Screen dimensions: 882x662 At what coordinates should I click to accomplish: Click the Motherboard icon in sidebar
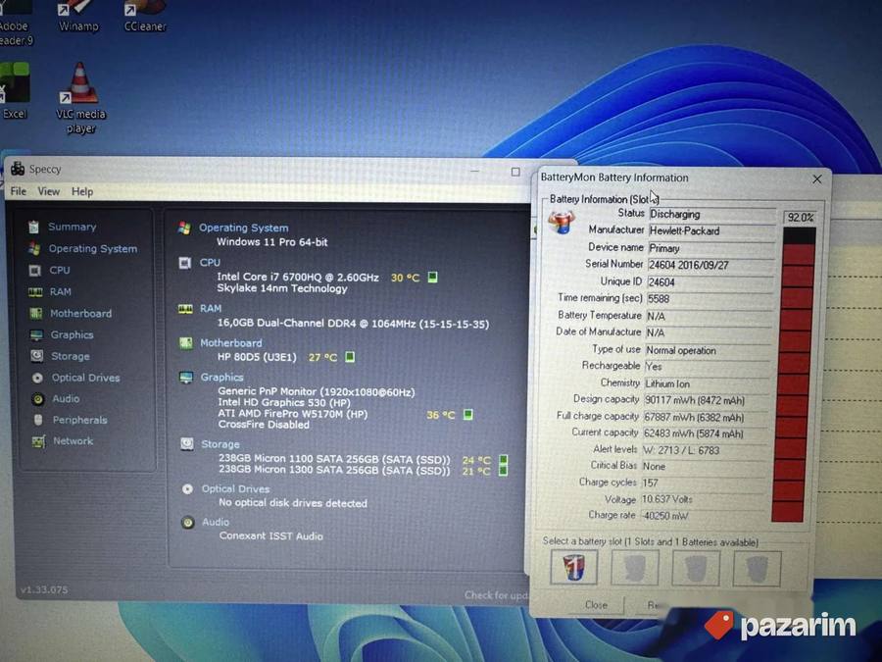pos(36,314)
